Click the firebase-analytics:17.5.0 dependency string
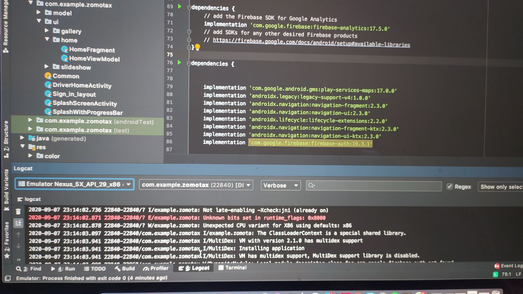523x294 pixels. (320, 27)
